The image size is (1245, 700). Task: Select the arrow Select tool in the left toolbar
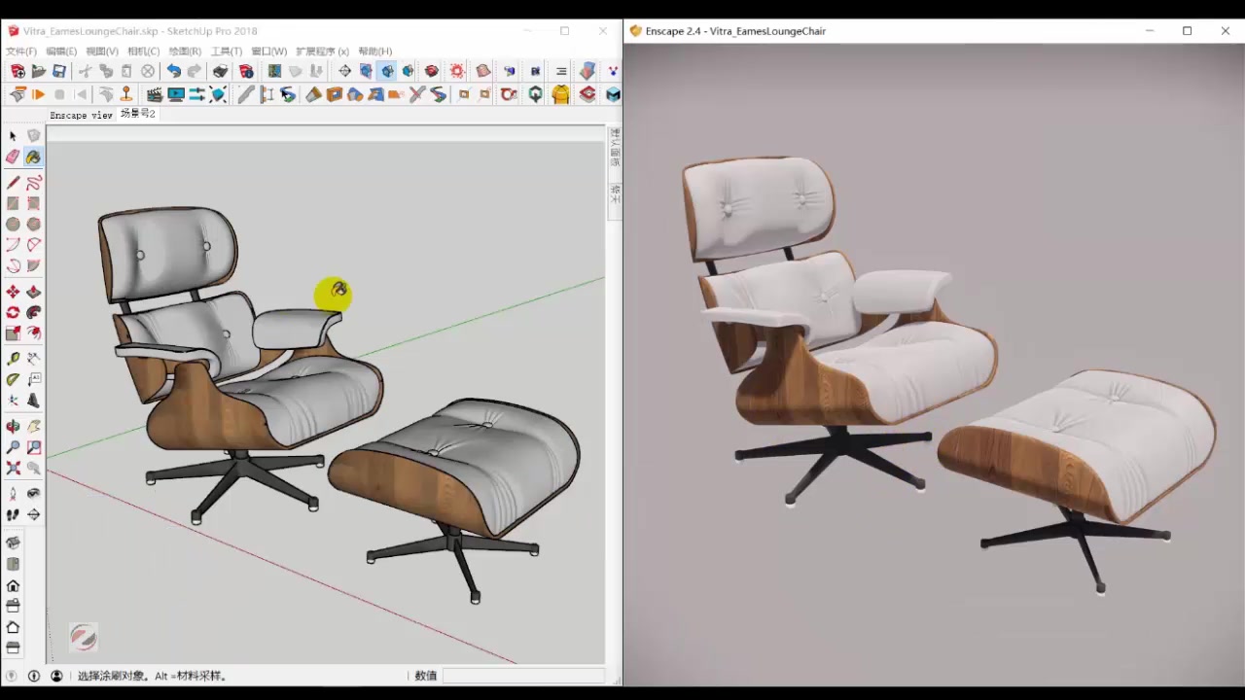tap(13, 136)
